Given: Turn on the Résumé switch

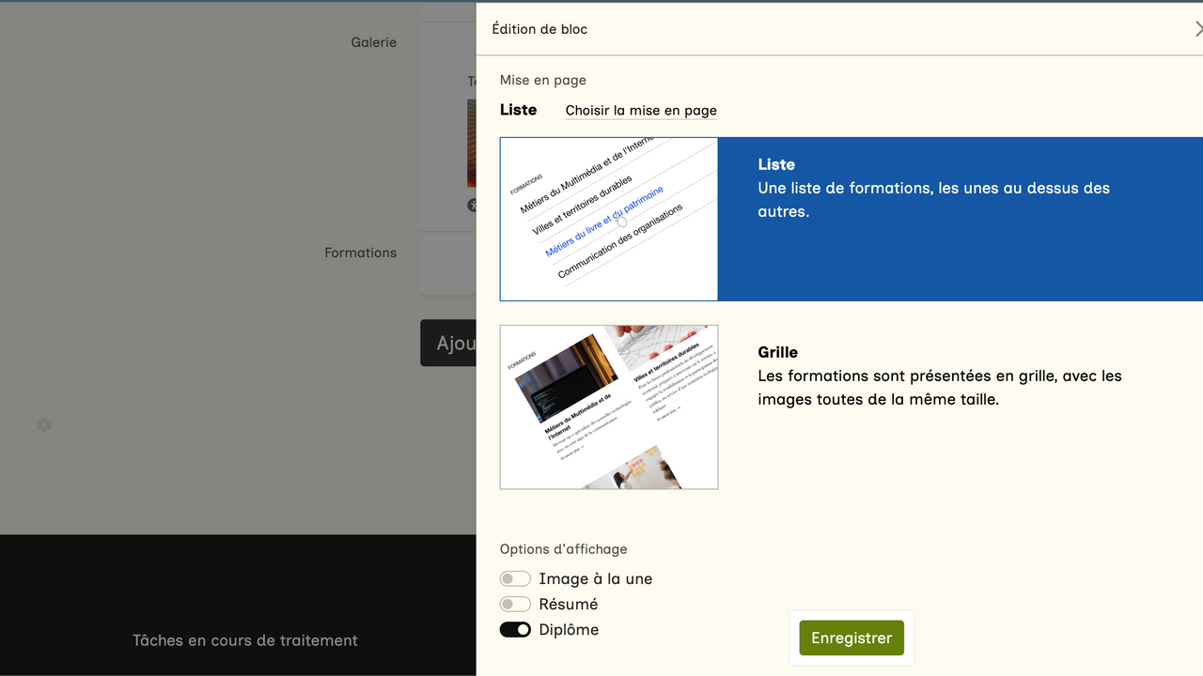Looking at the screenshot, I should click(515, 605).
